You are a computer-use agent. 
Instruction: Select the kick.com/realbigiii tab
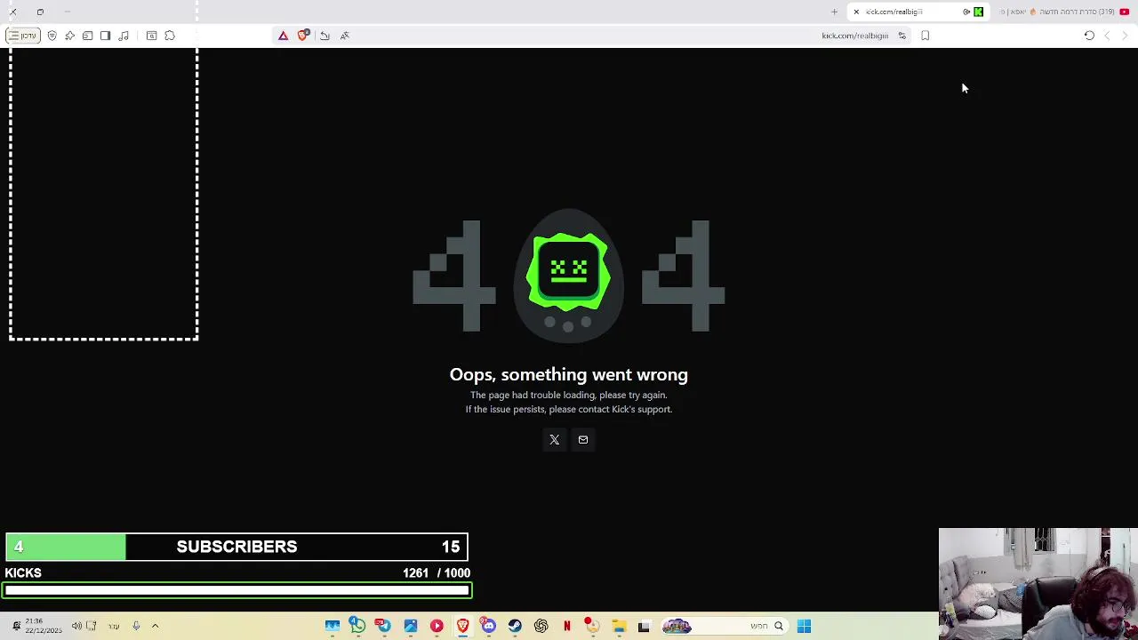tap(918, 12)
